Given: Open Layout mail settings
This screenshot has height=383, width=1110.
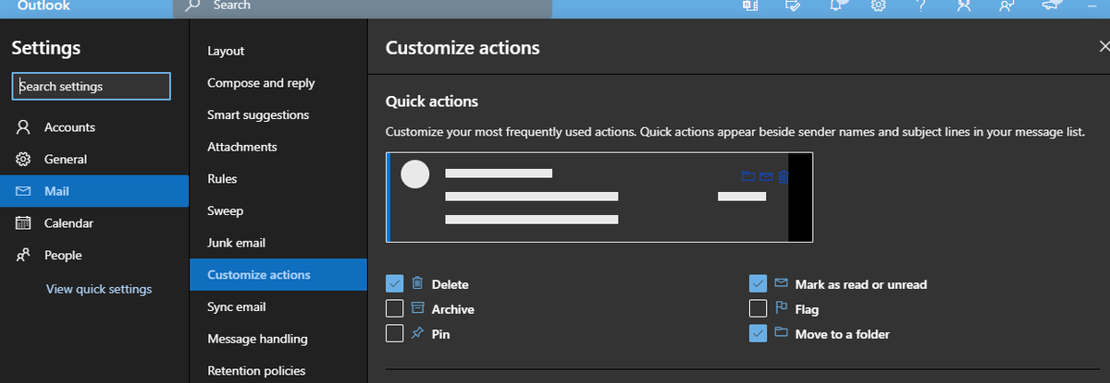Looking at the screenshot, I should click(278, 51).
